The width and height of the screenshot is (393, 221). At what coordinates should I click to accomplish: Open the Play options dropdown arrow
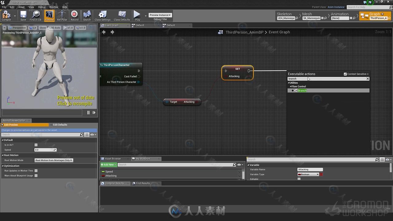146,16
